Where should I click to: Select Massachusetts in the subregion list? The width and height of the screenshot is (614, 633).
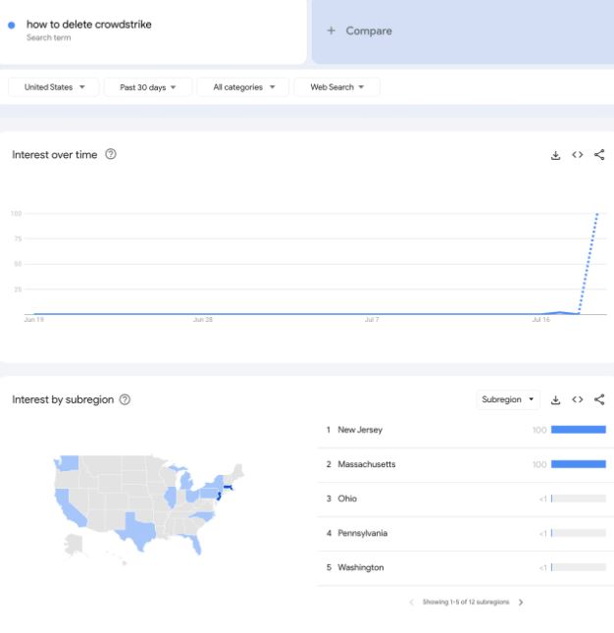coord(466,464)
